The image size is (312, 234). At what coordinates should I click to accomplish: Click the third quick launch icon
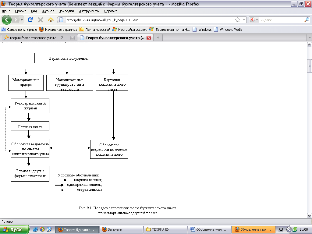coord(49,229)
